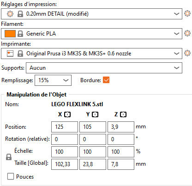Click the Y axis mirror icon
This screenshot has height=186, width=192.
coord(95,114)
